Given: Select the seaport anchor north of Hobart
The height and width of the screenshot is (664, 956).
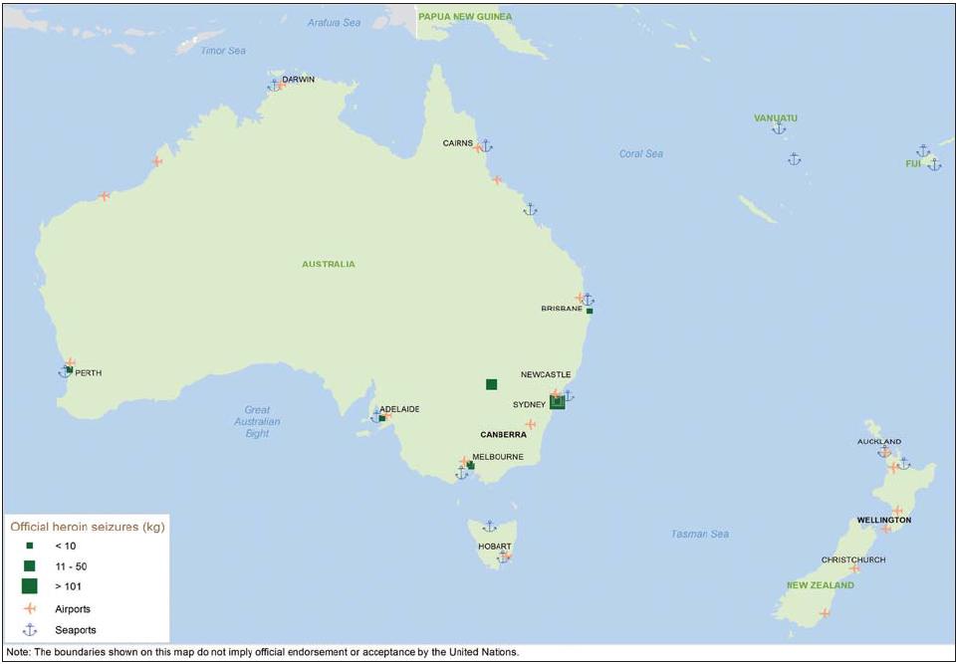Looking at the screenshot, I should click(x=489, y=526).
